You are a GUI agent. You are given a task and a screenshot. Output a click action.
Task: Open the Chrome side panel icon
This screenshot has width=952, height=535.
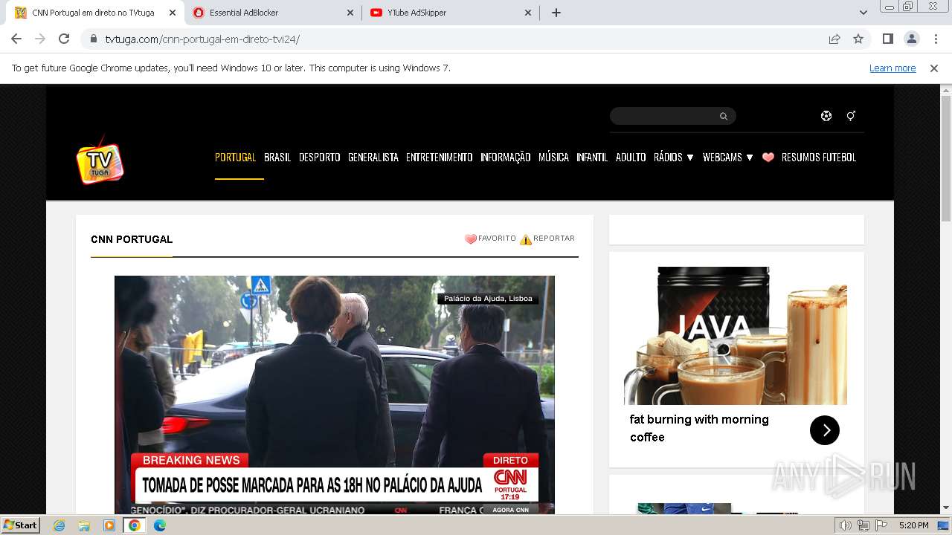click(887, 39)
